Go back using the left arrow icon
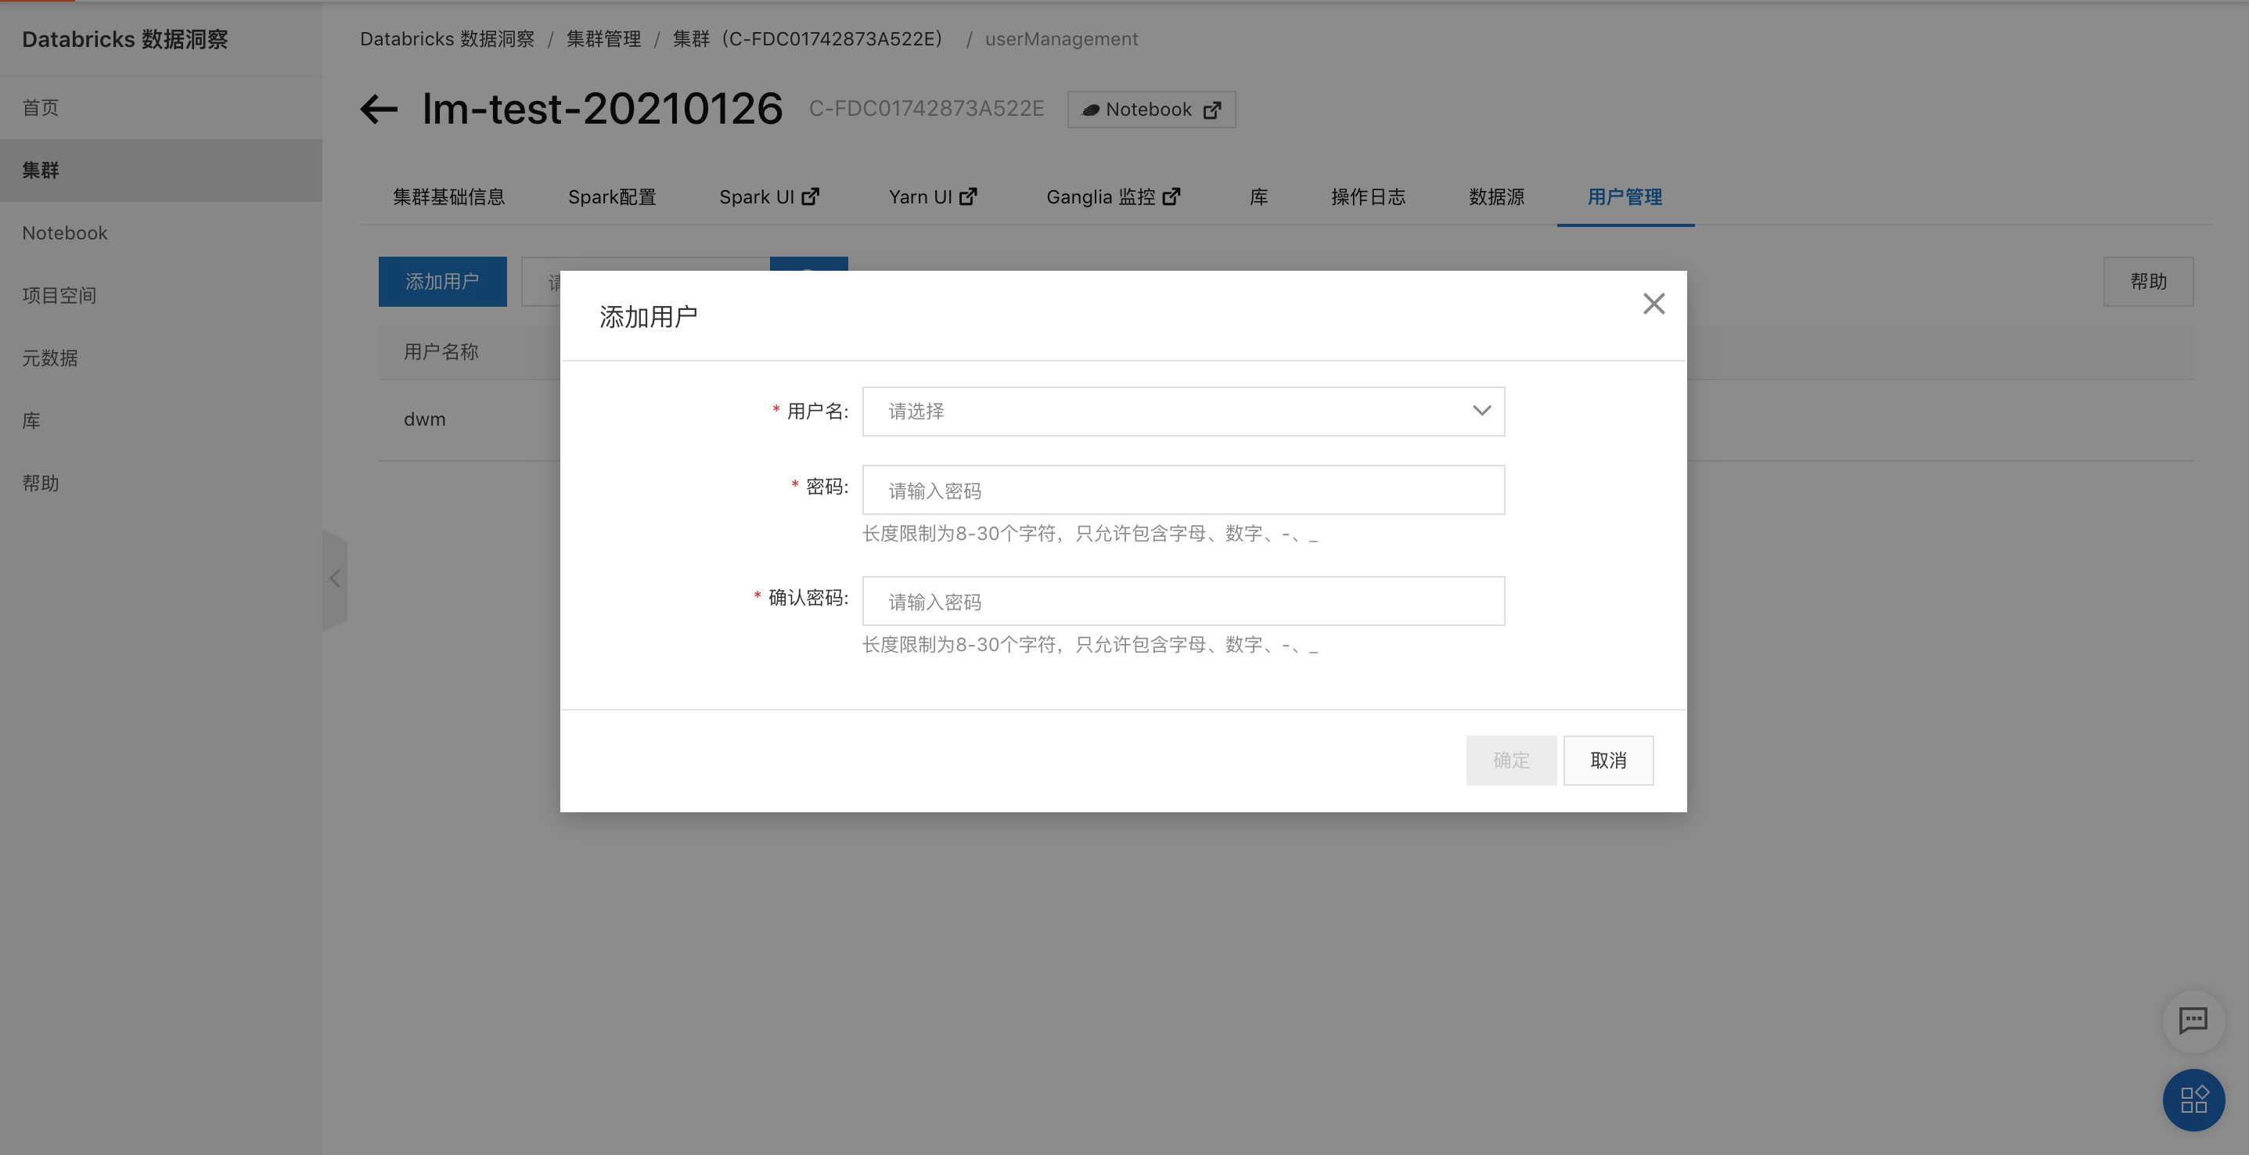2249x1155 pixels. coord(379,109)
